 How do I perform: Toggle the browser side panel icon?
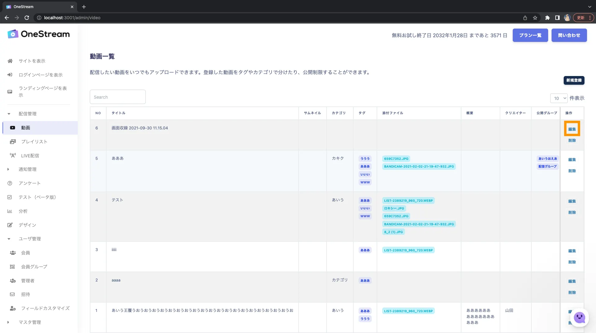tap(557, 18)
